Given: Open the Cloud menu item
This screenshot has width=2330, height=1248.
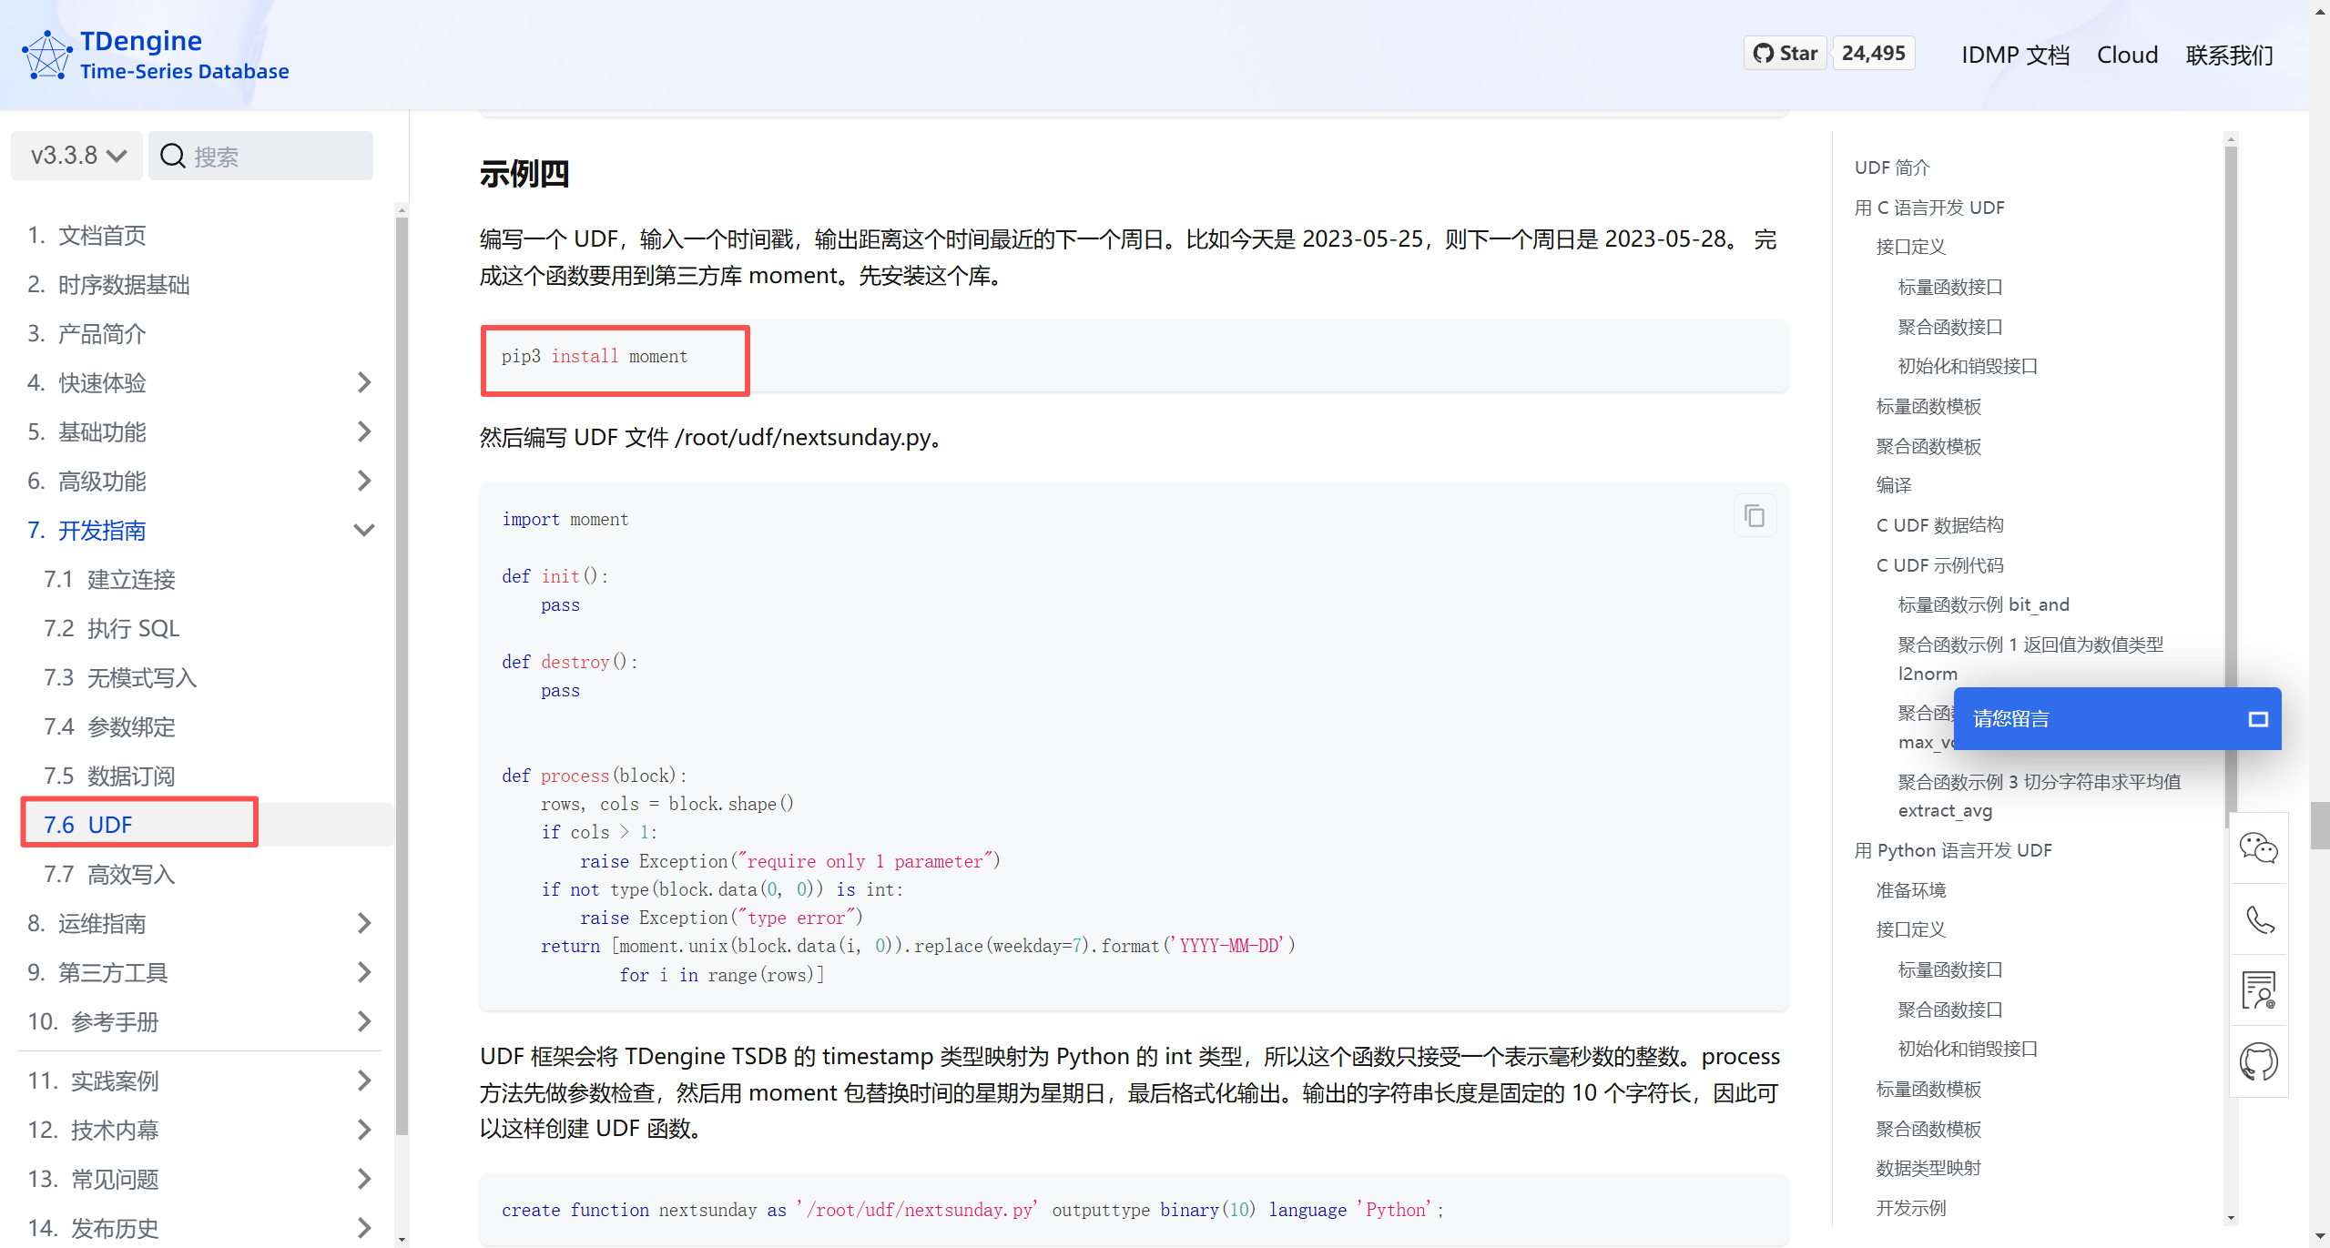Looking at the screenshot, I should tap(2126, 55).
